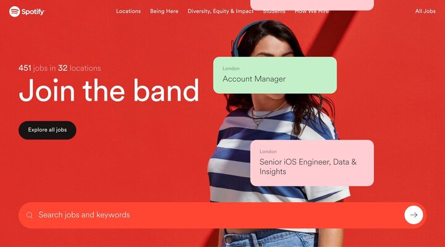Click the partially visible pink card at top
Screen dimensions: 445x247
(x=312, y=5)
